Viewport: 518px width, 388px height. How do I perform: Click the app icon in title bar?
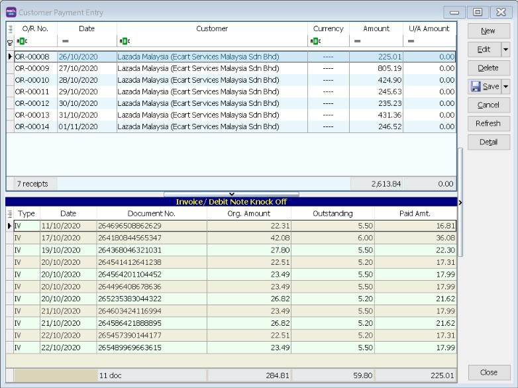(11, 13)
